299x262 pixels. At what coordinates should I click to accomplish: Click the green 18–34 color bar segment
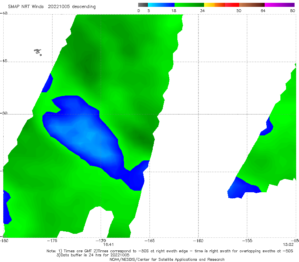click(190, 5)
